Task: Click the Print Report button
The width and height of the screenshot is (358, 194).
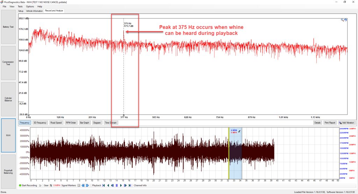Action: 330,123
